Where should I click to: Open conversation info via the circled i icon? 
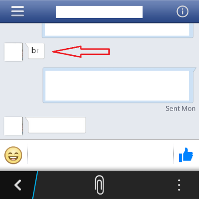click(182, 11)
